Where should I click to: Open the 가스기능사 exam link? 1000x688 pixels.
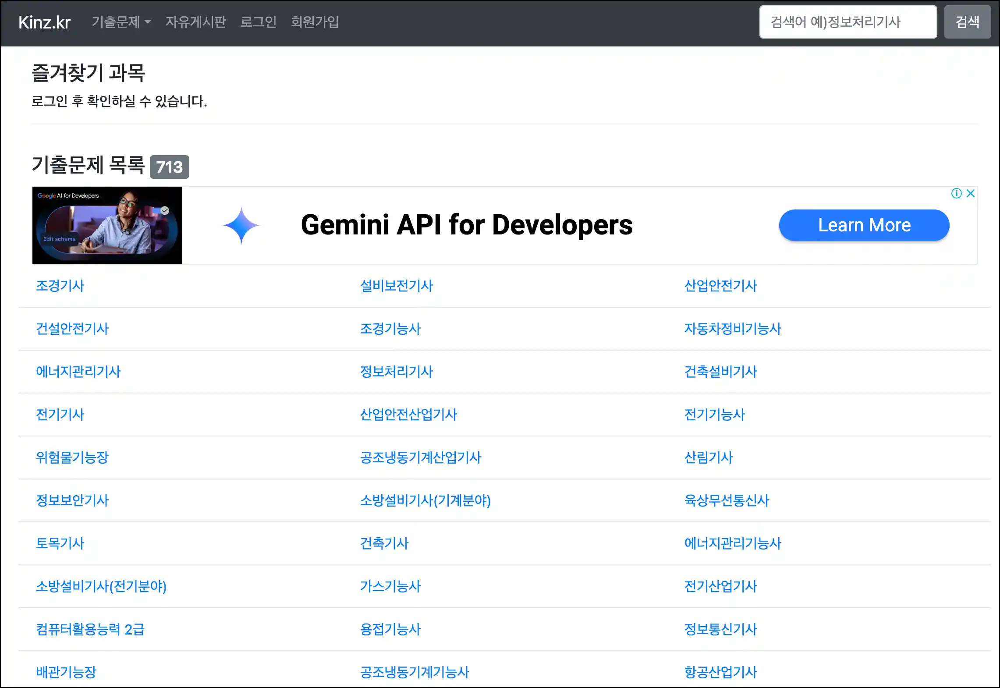(x=390, y=586)
